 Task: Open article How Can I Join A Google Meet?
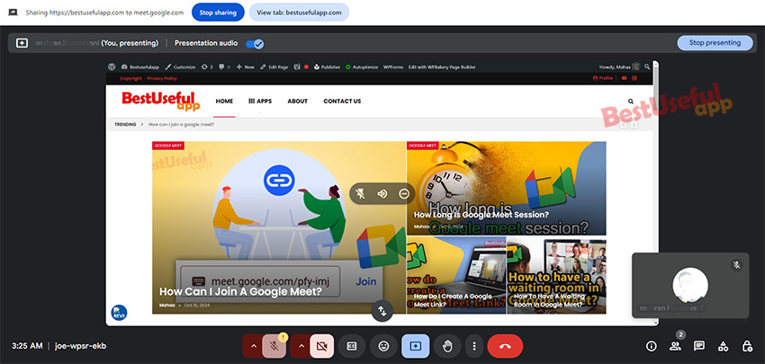240,291
